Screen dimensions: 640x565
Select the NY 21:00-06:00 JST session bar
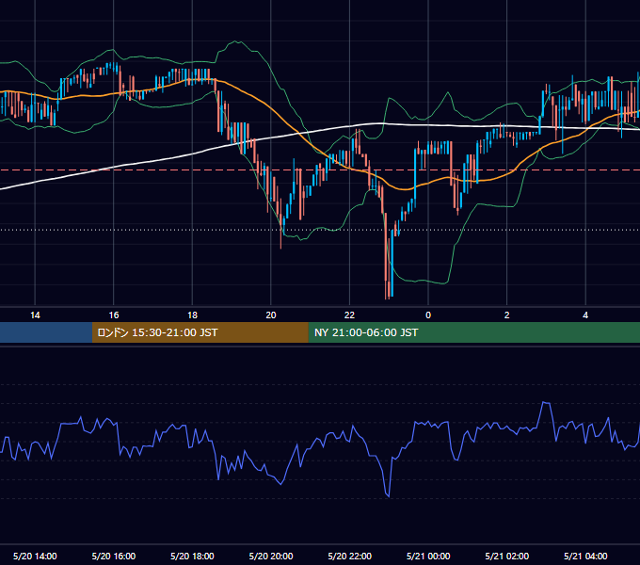473,332
